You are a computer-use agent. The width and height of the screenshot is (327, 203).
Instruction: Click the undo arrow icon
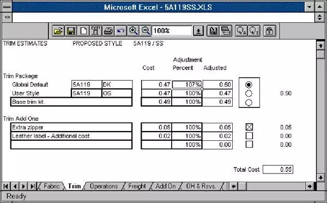(x=120, y=31)
